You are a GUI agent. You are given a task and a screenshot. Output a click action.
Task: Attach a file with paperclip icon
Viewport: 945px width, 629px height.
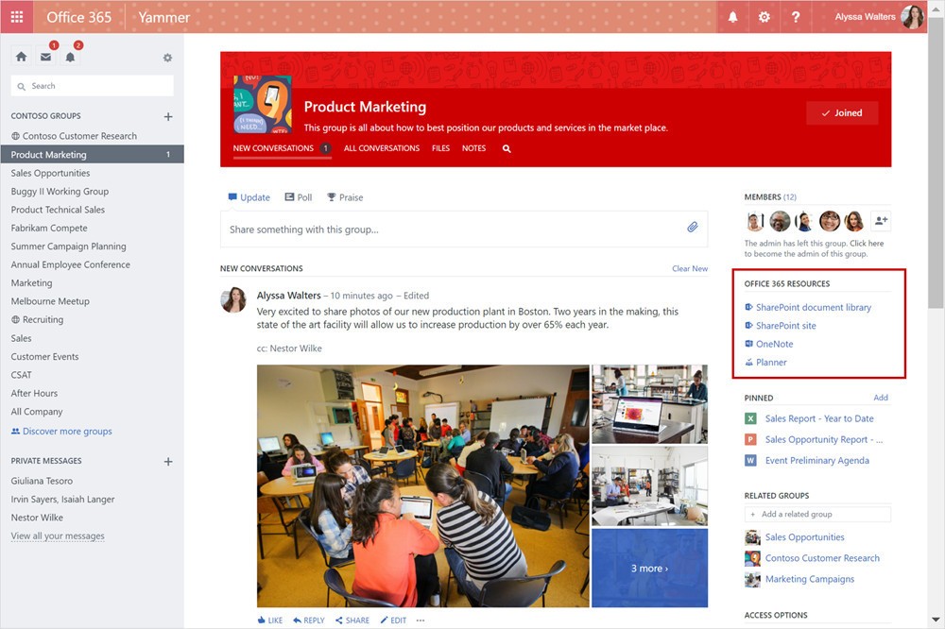pos(693,227)
